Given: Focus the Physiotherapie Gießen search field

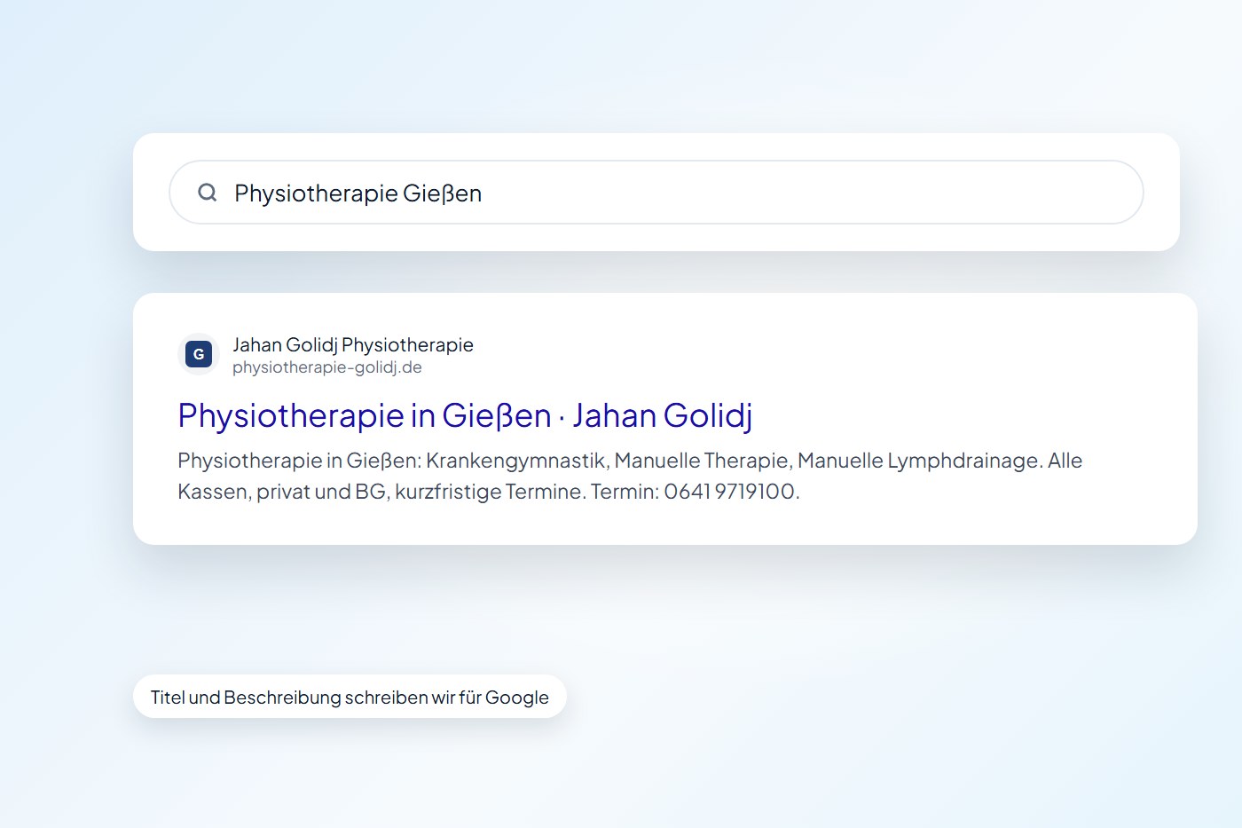Looking at the screenshot, I should click(x=656, y=193).
